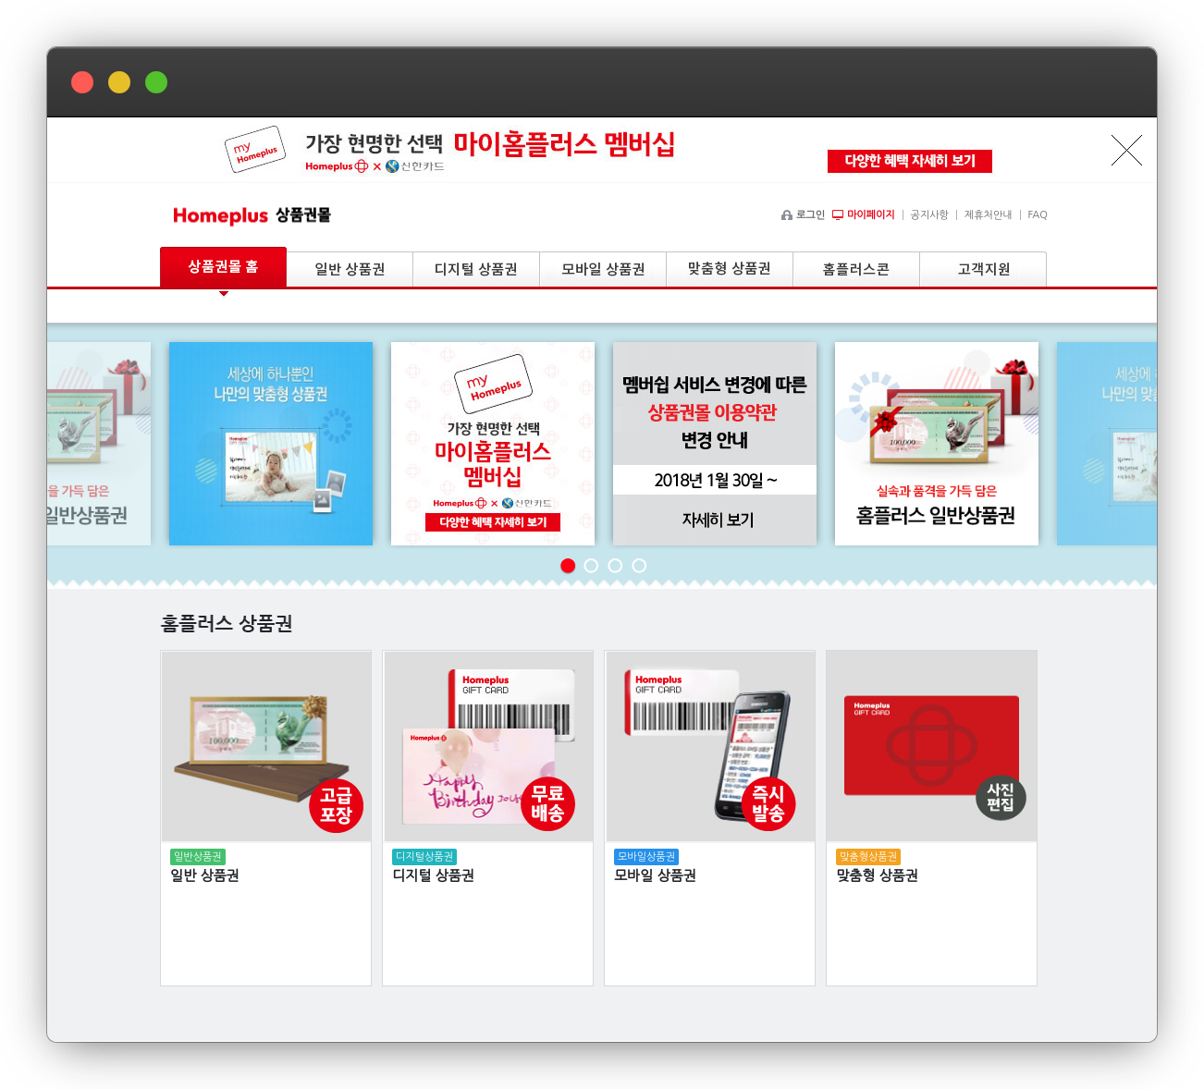The width and height of the screenshot is (1204, 1089).
Task: Click 다양한 혜택 자세히 보기 in carousel card
Action: 493,522
